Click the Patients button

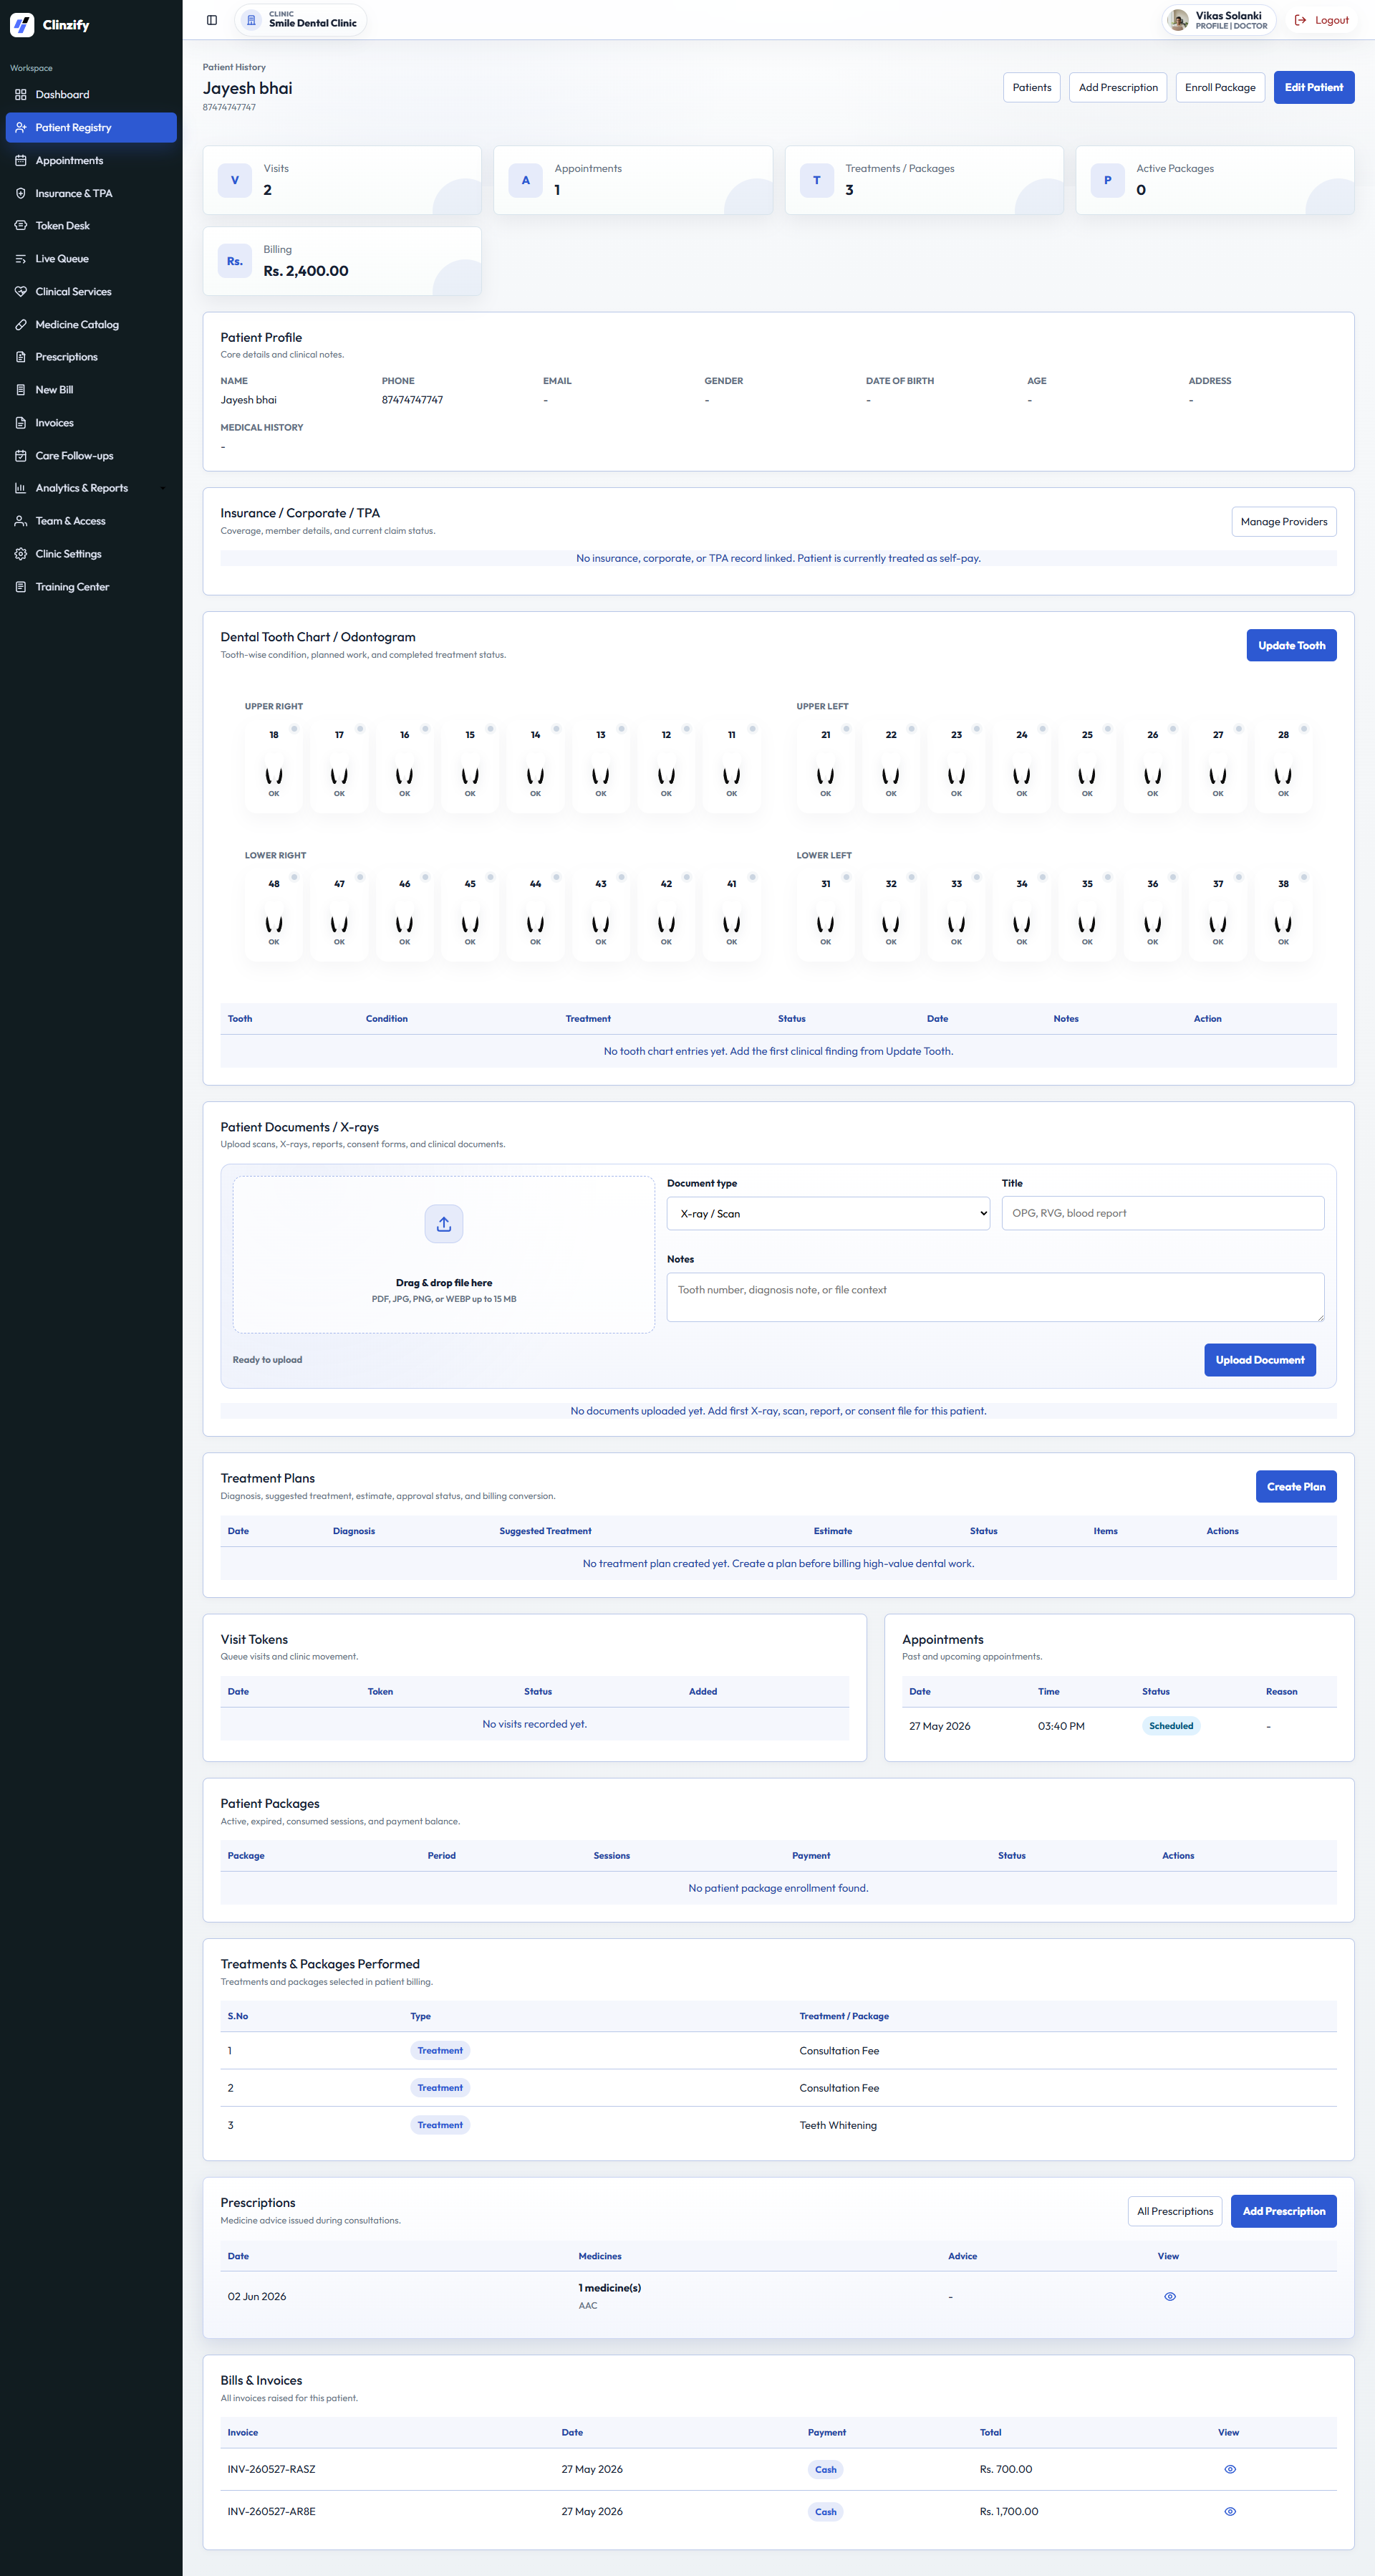tap(1031, 87)
